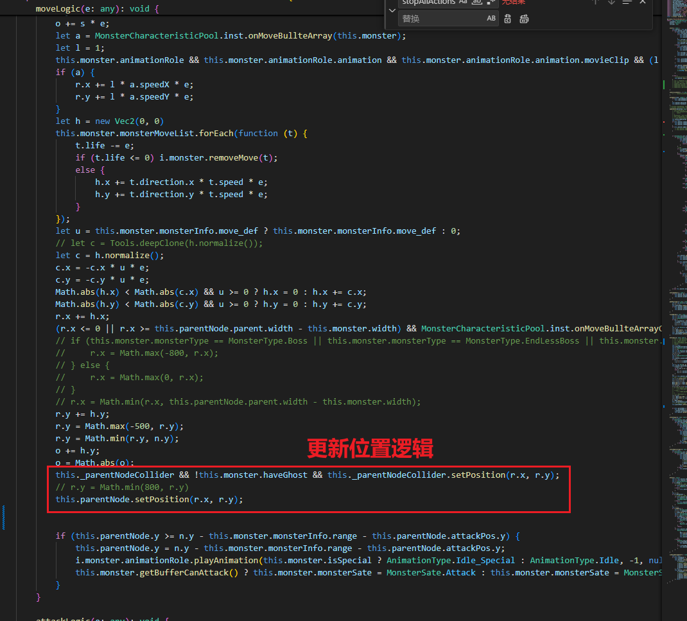Click the Math.abs(h.y) ternary line

pos(211,304)
